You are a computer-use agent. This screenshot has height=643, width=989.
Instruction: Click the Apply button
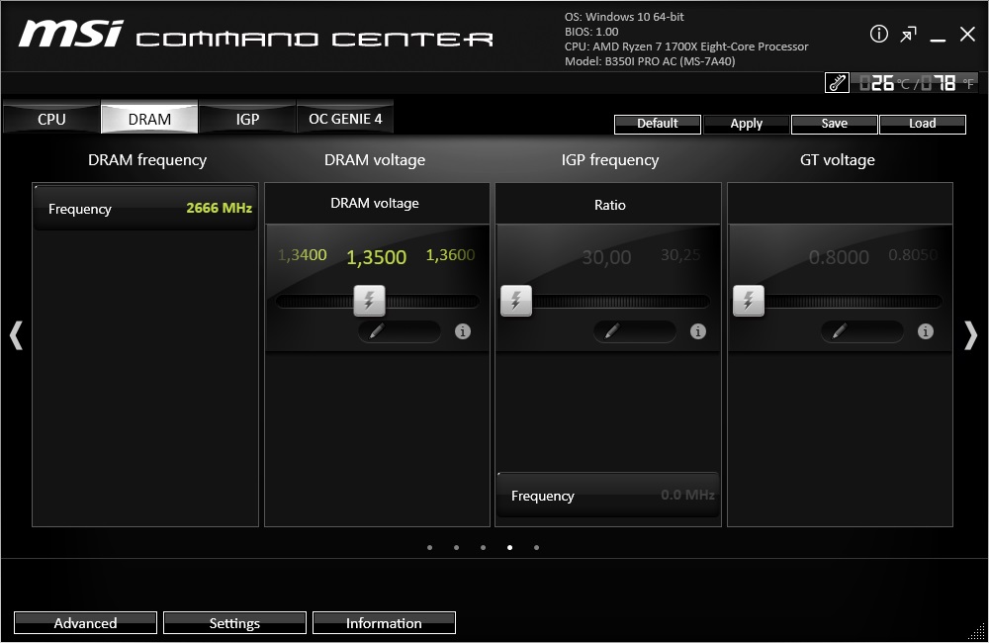[x=746, y=124]
